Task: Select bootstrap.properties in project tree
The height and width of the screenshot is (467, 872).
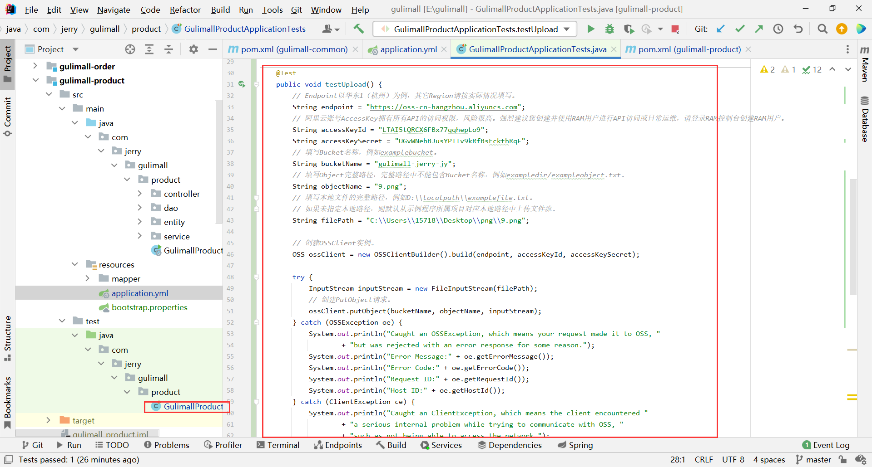Action: coord(149,307)
